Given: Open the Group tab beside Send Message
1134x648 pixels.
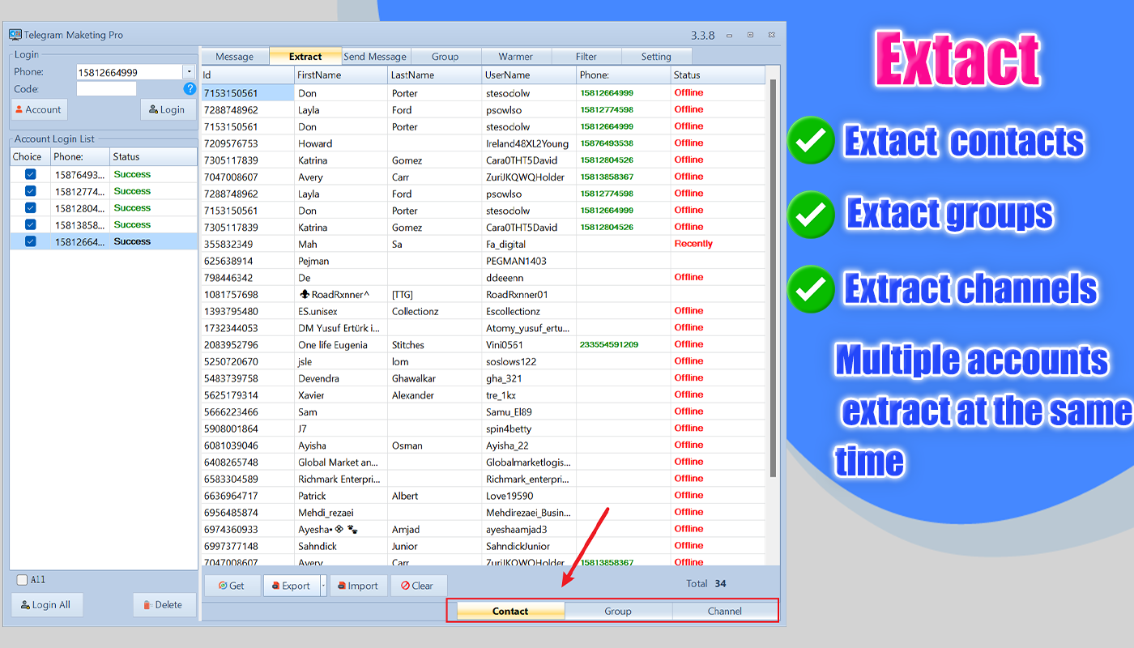Looking at the screenshot, I should (446, 57).
